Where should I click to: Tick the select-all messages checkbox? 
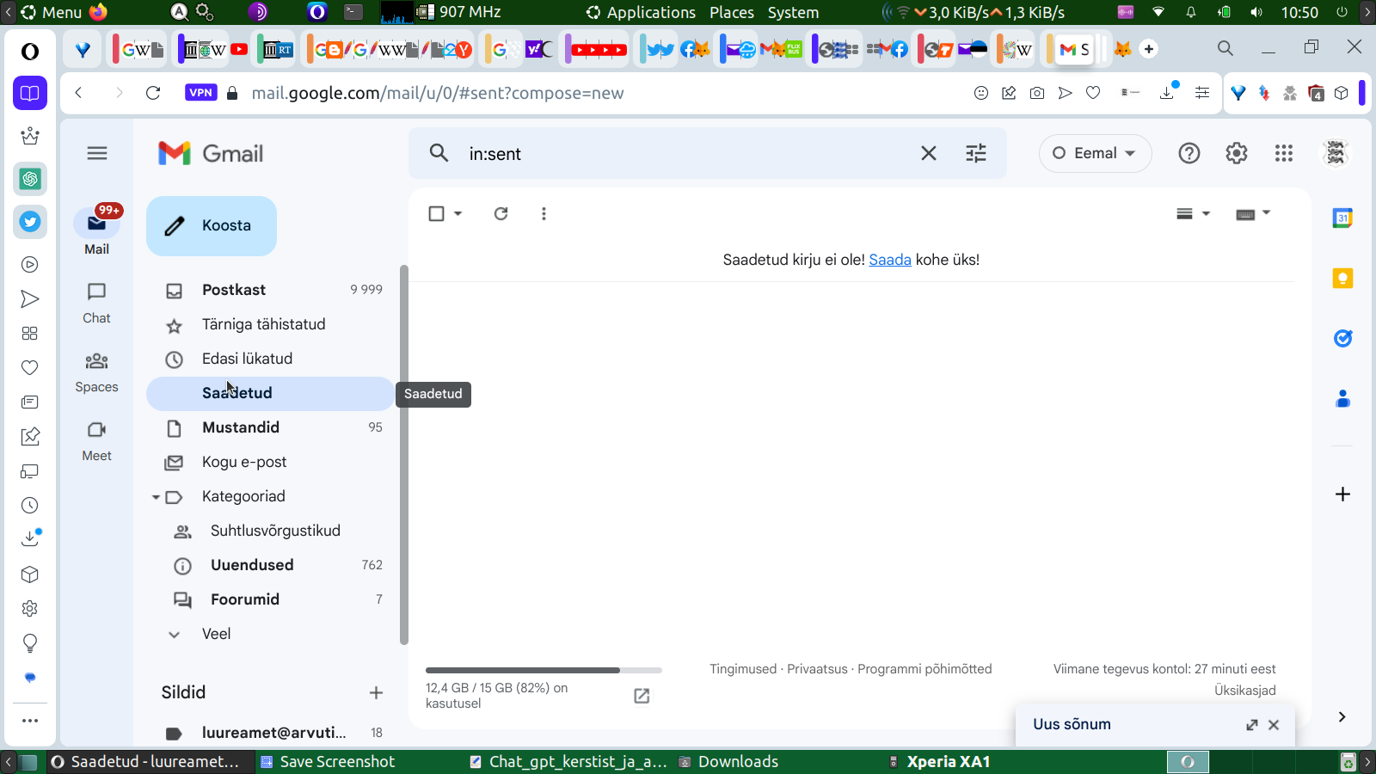pos(436,213)
